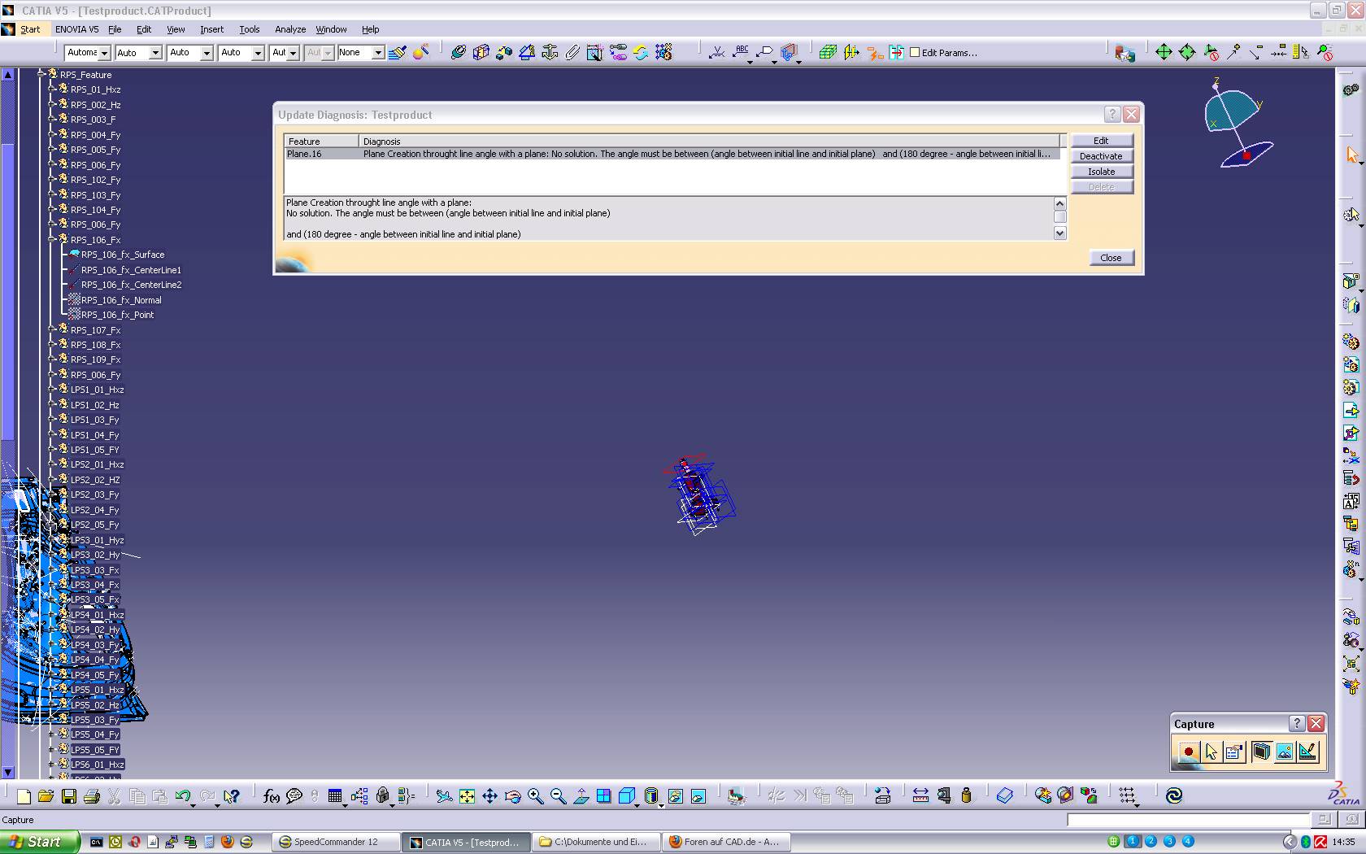Click the Measure Between icon

[x=920, y=796]
